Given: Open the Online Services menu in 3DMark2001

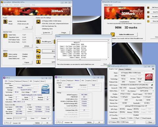Looking at the screenshot, I should (25, 5).
